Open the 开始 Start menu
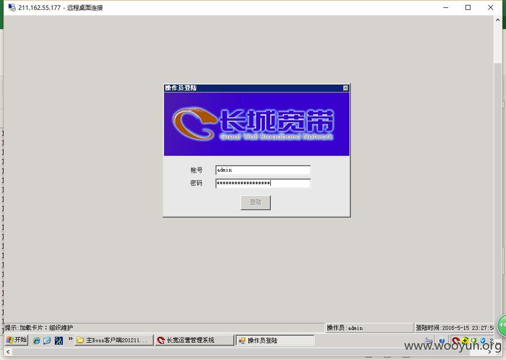Image resolution: width=506 pixels, height=360 pixels. click(17, 340)
